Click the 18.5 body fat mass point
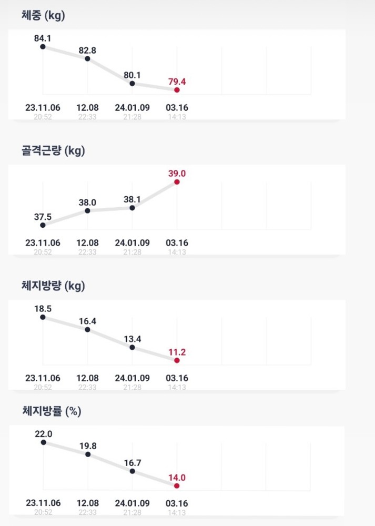The height and width of the screenshot is (526, 375). click(43, 317)
